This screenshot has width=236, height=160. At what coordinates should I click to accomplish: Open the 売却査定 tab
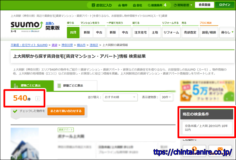pos(190,32)
